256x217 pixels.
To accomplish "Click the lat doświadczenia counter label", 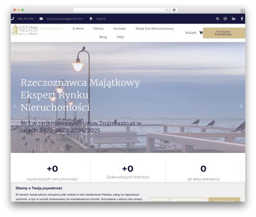I will click(203, 179).
